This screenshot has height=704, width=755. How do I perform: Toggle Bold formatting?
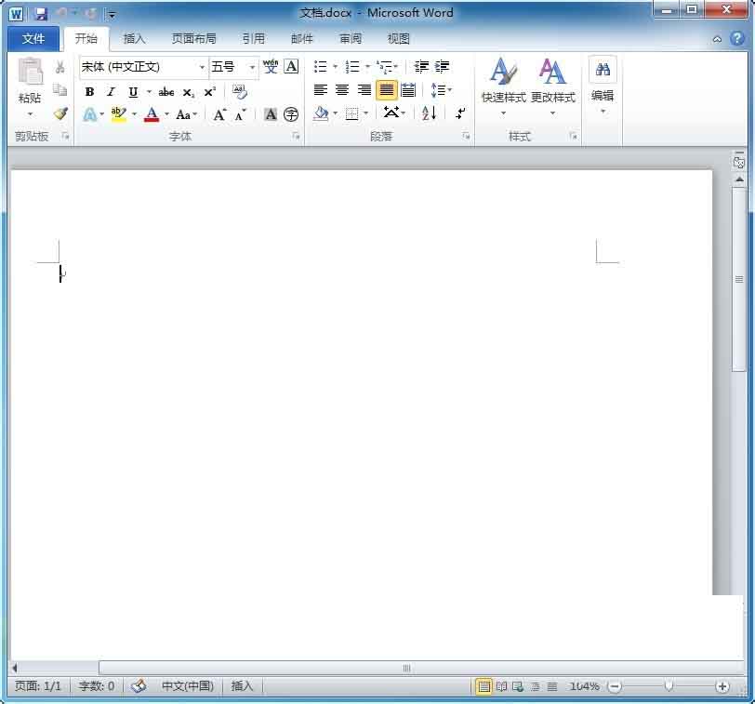click(90, 92)
